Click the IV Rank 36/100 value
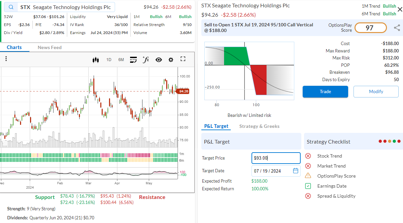 pyautogui.click(x=121, y=25)
